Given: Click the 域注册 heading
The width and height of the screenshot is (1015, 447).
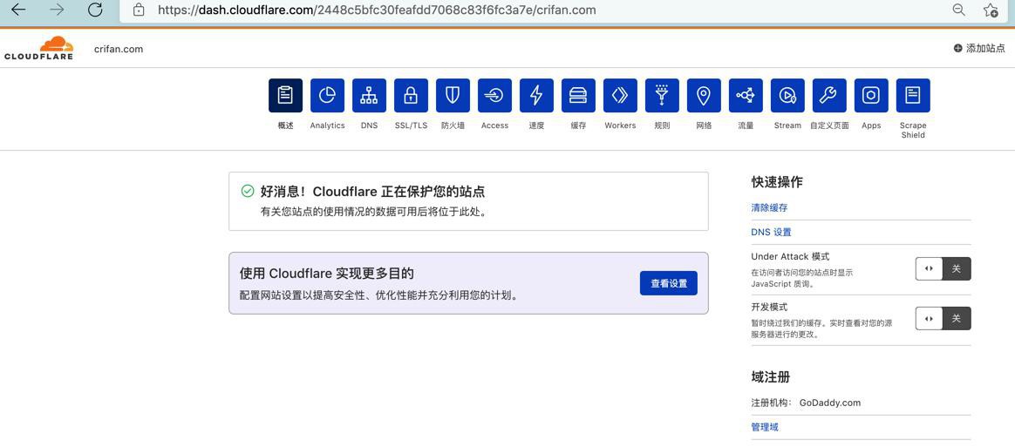Looking at the screenshot, I should pyautogui.click(x=770, y=377).
